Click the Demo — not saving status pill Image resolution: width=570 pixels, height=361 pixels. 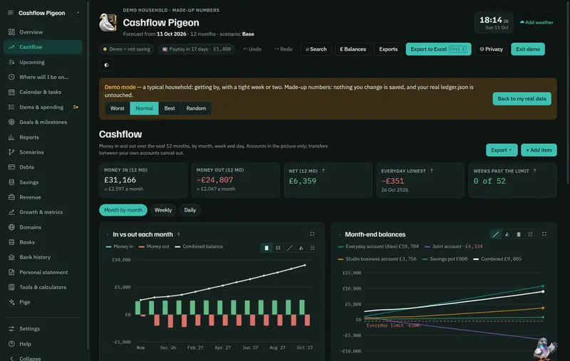[x=127, y=49]
